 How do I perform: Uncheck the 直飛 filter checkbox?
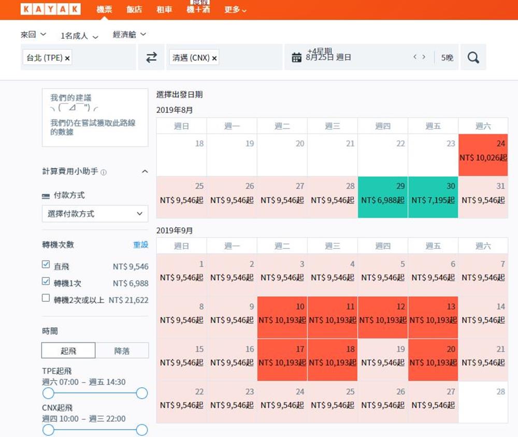(46, 265)
